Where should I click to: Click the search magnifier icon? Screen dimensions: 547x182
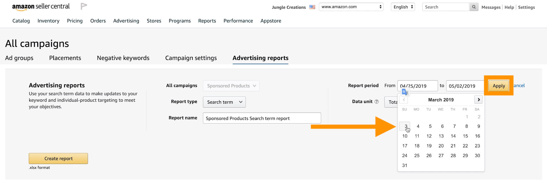pyautogui.click(x=473, y=7)
